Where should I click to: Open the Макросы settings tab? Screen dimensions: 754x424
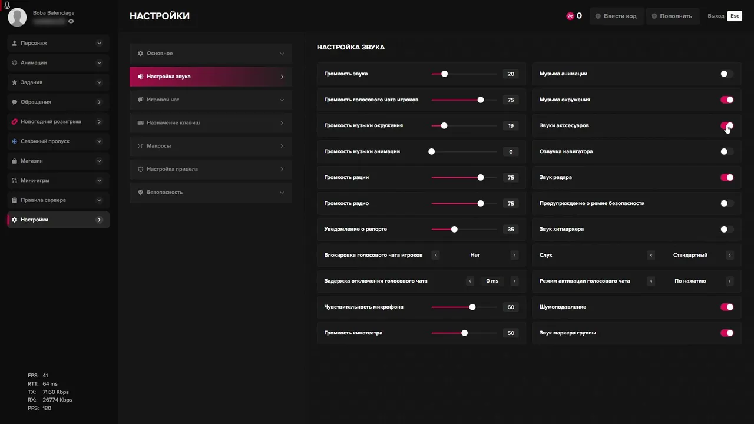pyautogui.click(x=210, y=146)
